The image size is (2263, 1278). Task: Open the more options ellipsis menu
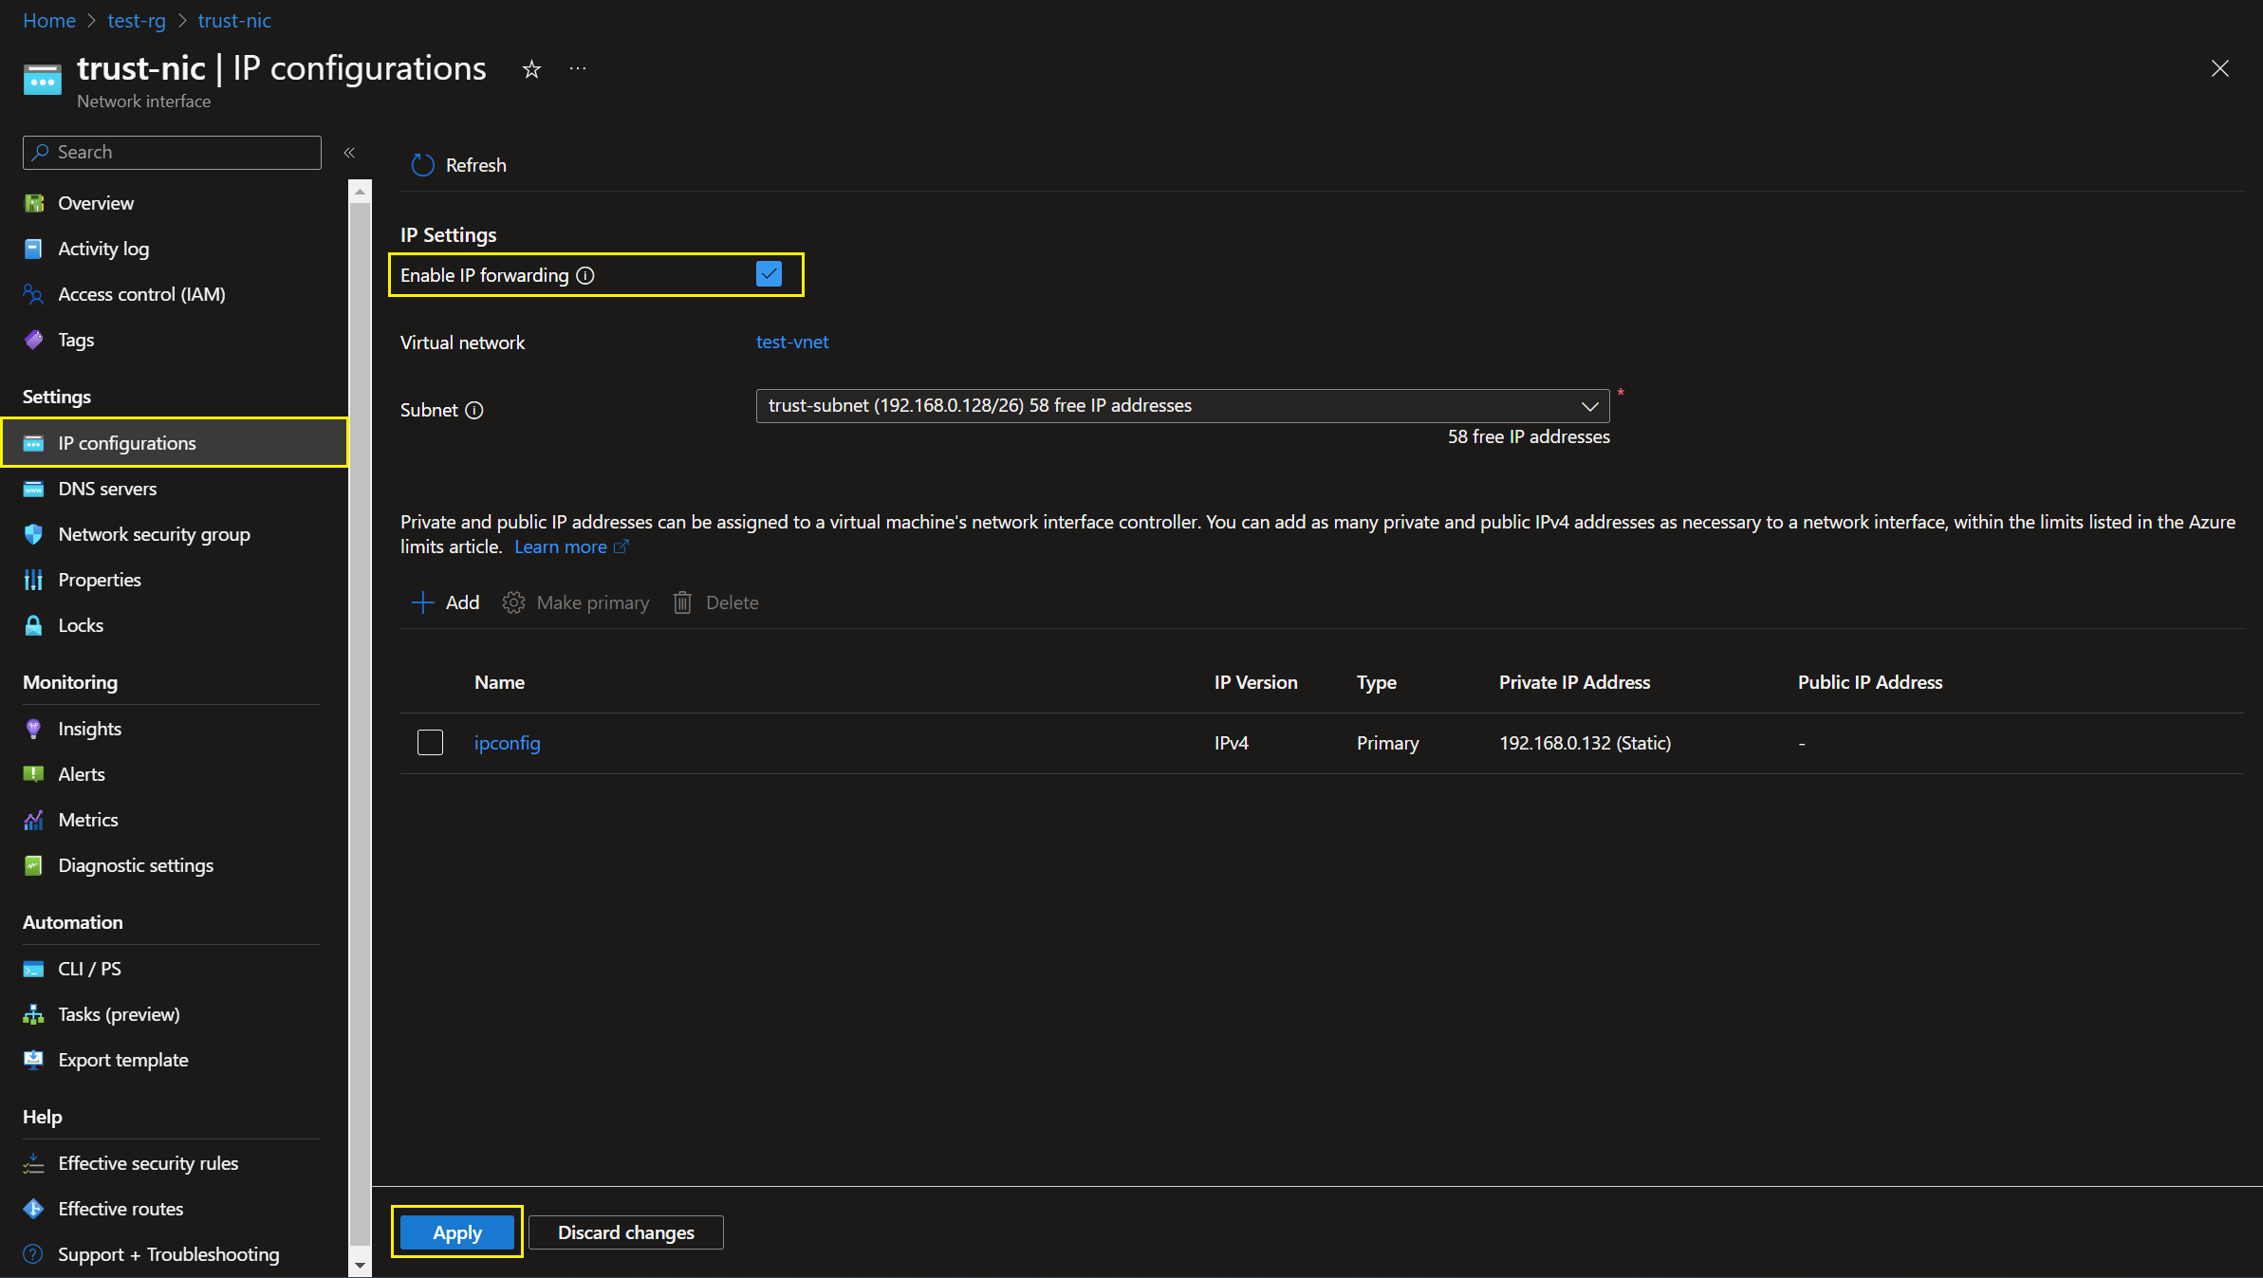click(578, 69)
